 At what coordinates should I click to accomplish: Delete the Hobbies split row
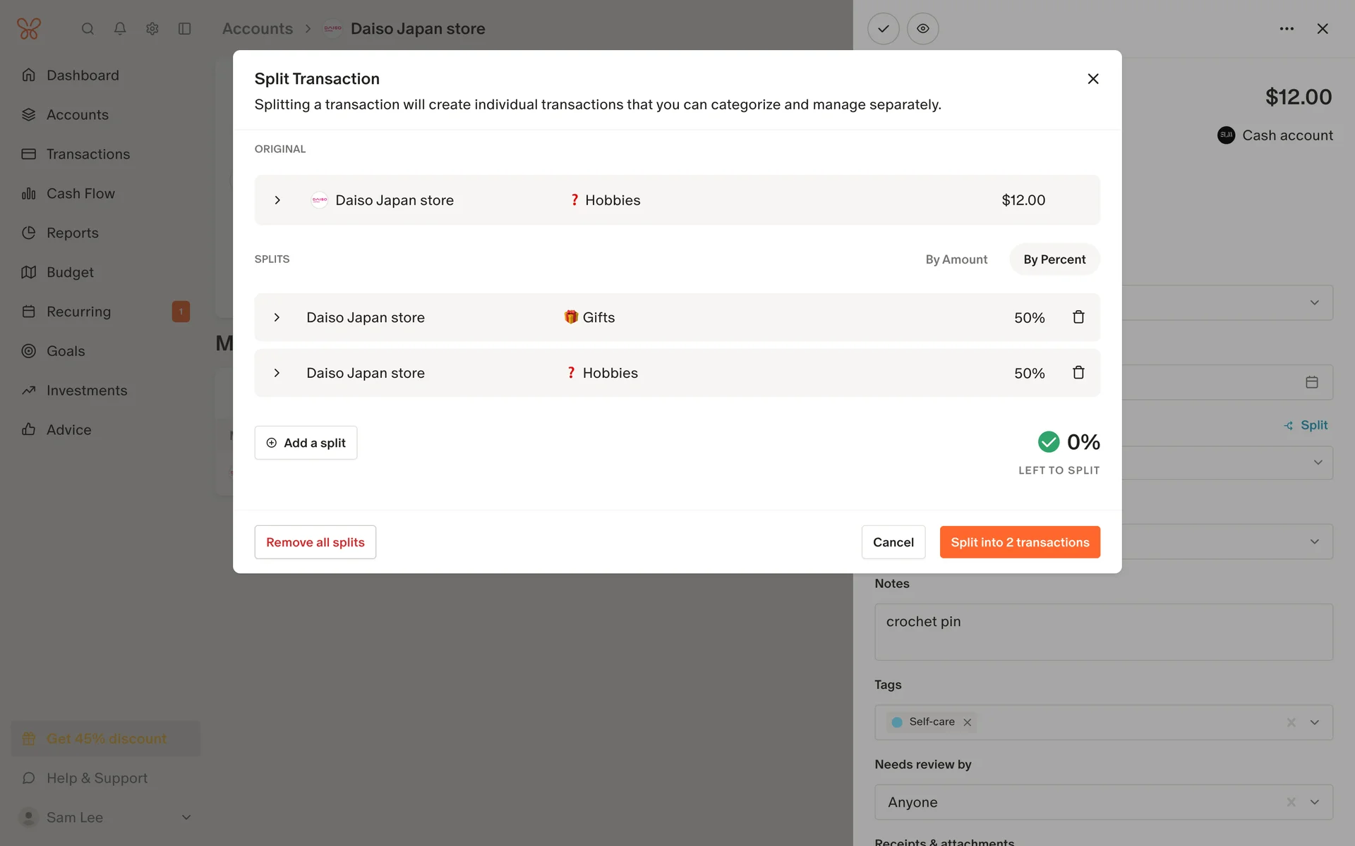click(1078, 372)
